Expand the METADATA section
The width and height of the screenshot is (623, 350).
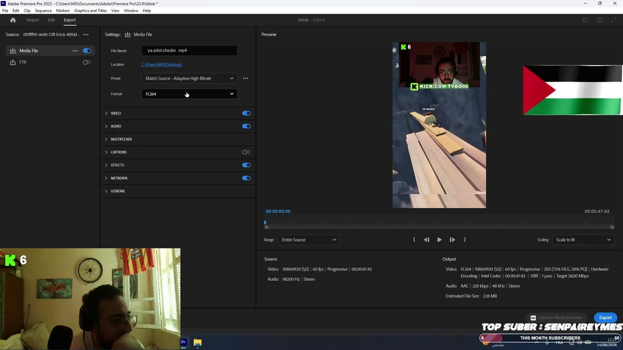[x=106, y=178]
